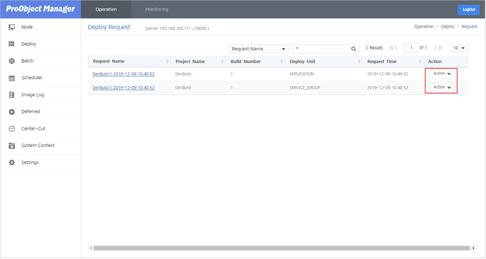Go to next results page

[435, 48]
